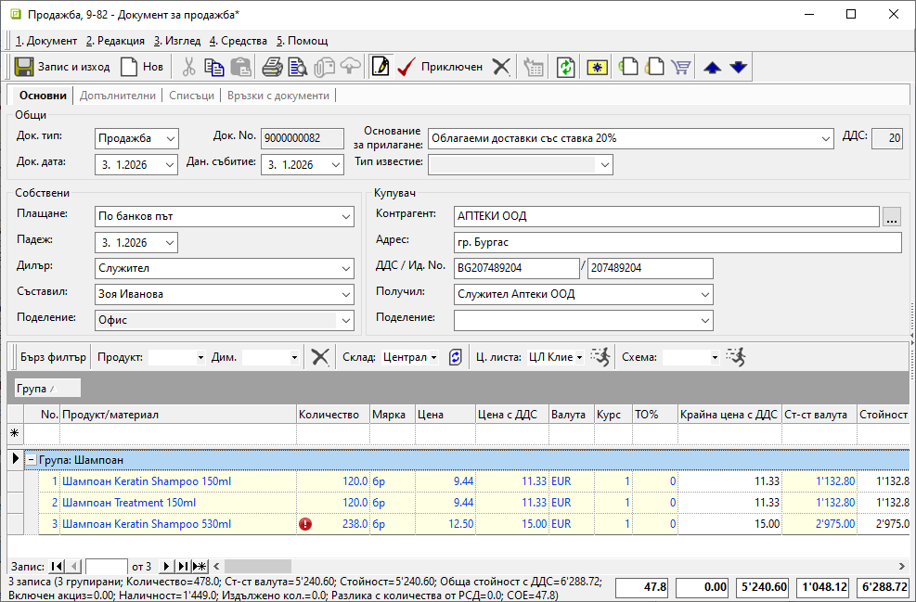The width and height of the screenshot is (916, 602).
Task: Click the green refresh icon in toolbar
Action: pos(565,67)
